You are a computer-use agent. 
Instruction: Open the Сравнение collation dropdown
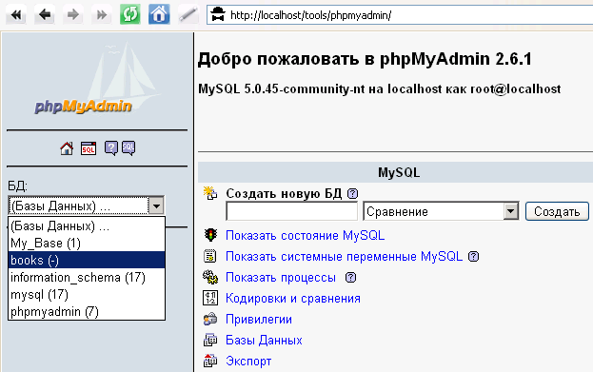441,211
